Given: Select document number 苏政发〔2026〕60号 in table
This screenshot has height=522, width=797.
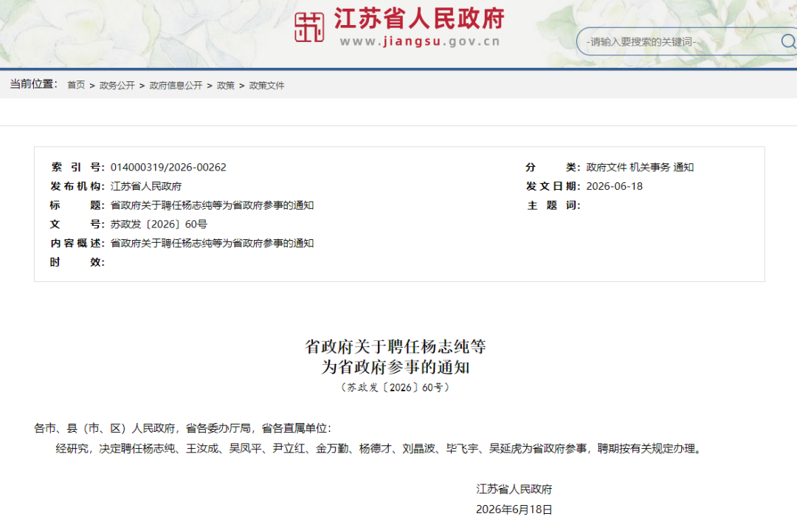Looking at the screenshot, I should pyautogui.click(x=159, y=224).
